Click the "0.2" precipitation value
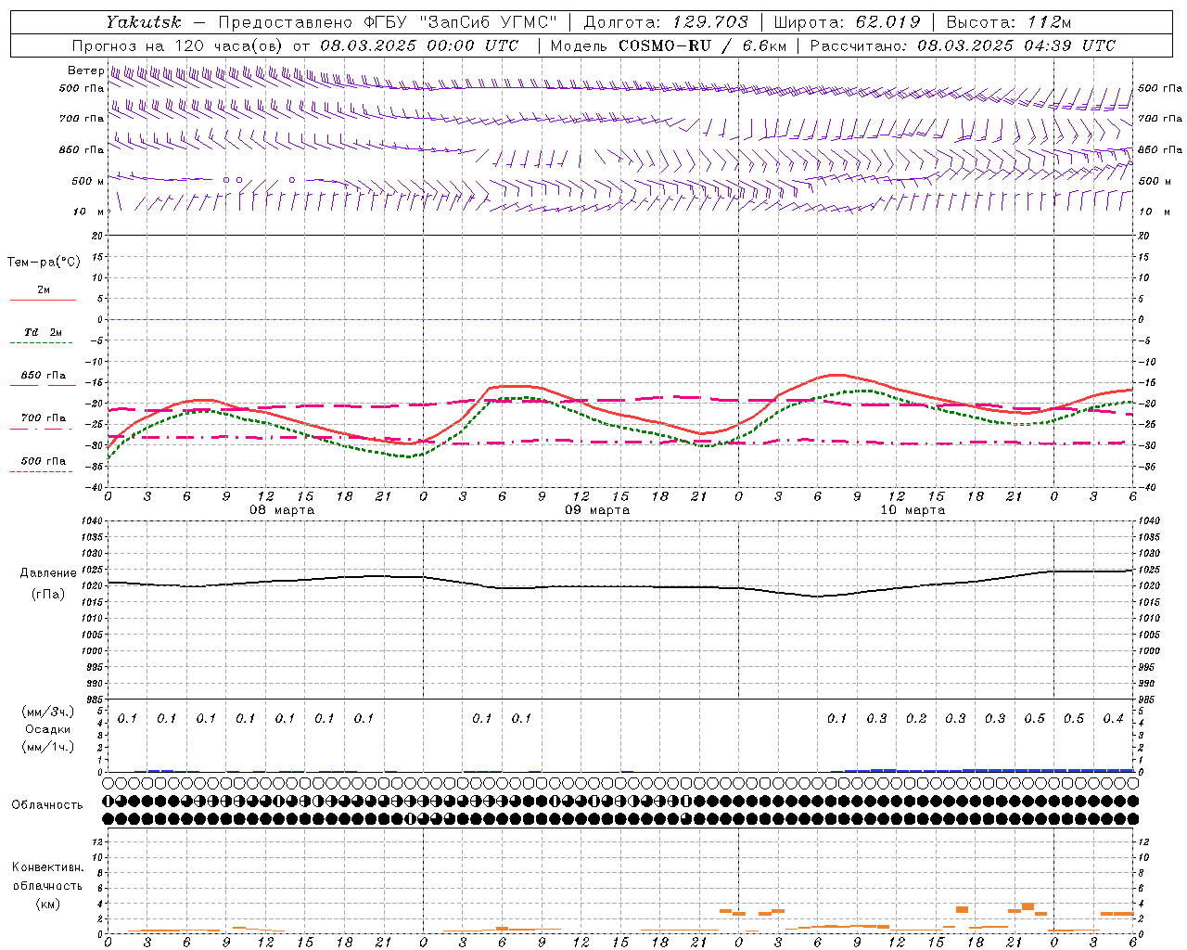 (x=916, y=719)
